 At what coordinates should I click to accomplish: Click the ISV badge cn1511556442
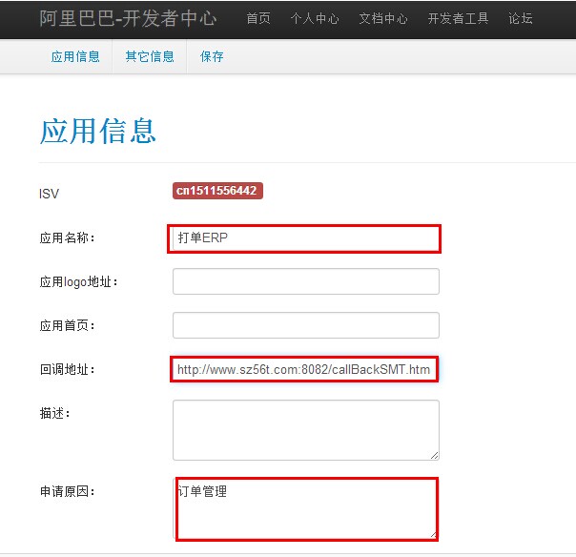[x=217, y=191]
